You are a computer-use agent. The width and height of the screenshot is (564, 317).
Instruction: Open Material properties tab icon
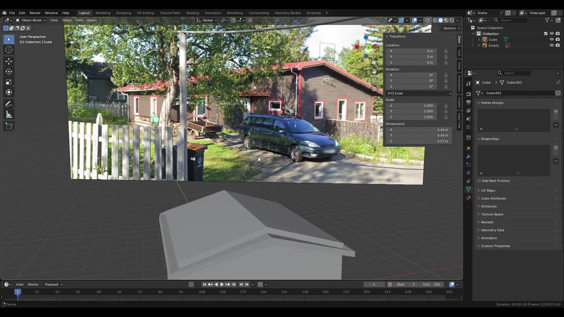(x=468, y=198)
